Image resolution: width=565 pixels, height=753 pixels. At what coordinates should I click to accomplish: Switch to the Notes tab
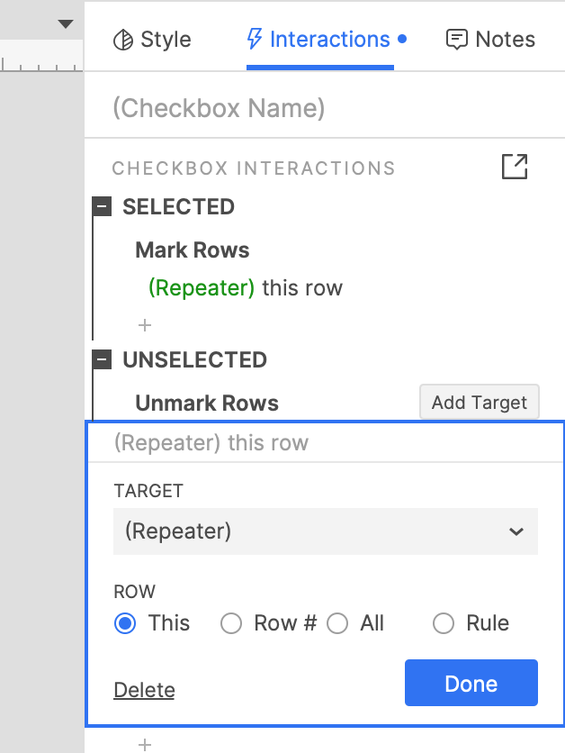click(x=490, y=40)
